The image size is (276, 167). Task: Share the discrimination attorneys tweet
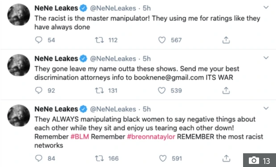click(x=226, y=90)
